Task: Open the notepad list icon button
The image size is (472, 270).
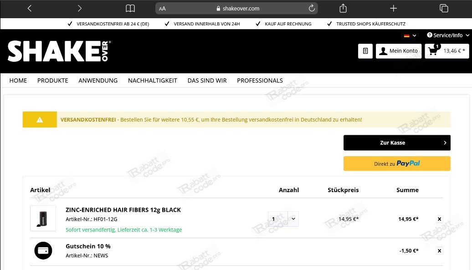Action: [365, 51]
